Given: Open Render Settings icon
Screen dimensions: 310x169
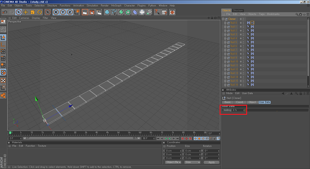Looking at the screenshot, I should tap(99, 12).
